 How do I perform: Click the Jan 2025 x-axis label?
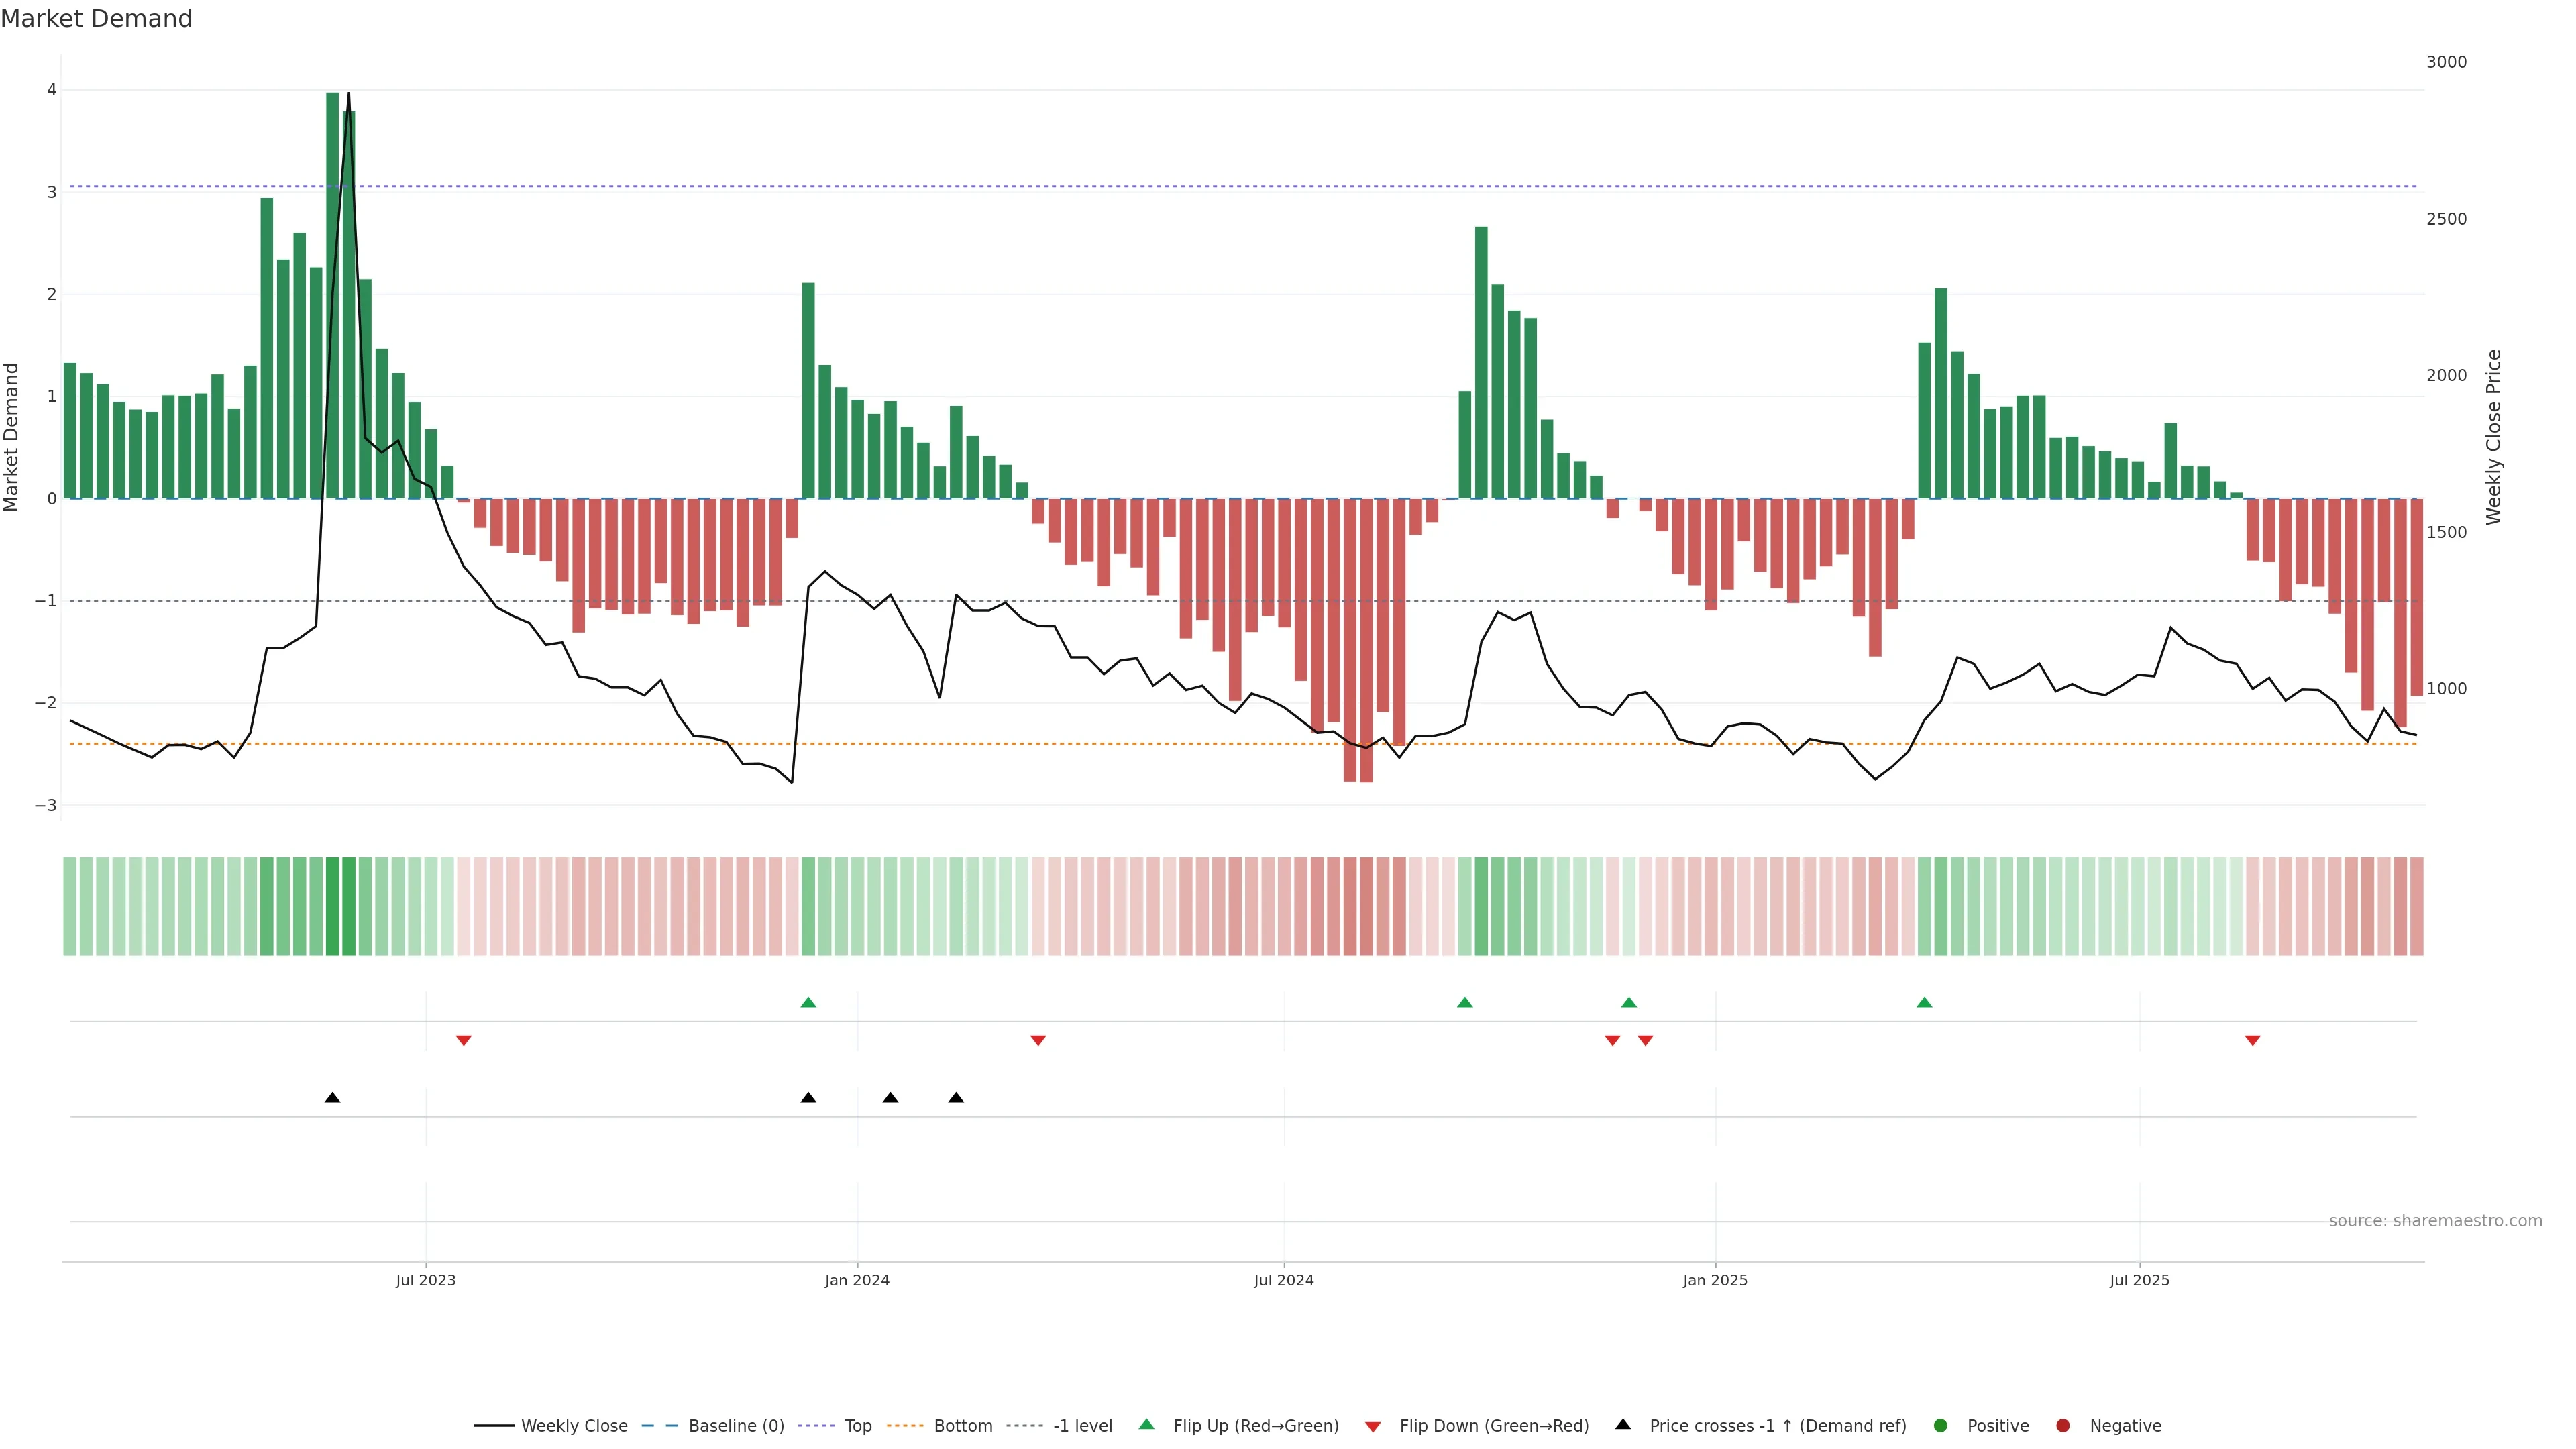[x=1715, y=1280]
